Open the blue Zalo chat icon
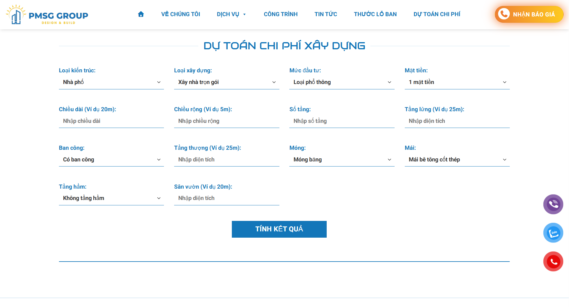Image resolution: width=569 pixels, height=307 pixels. [x=553, y=233]
